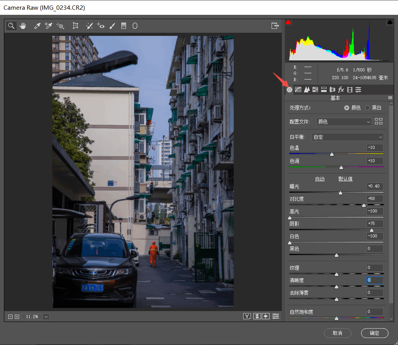Click the 确定 button
Screen dimensions: 398x345
[374, 333]
